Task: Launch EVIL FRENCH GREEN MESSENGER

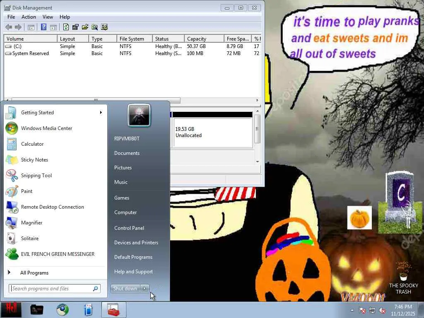Action: click(x=55, y=254)
